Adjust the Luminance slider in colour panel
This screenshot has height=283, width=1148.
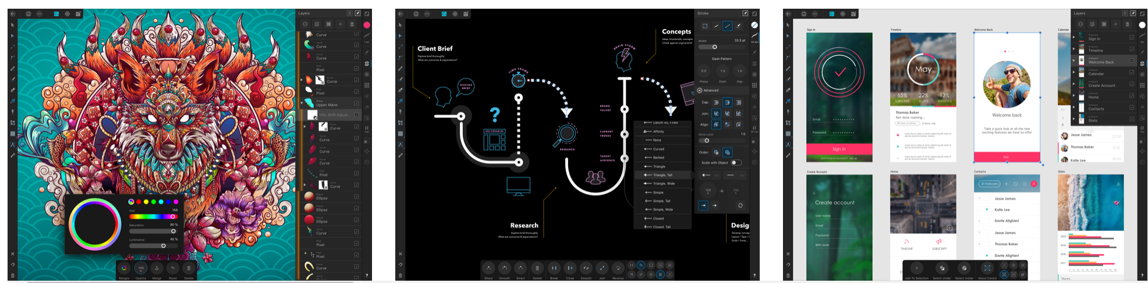(x=153, y=245)
